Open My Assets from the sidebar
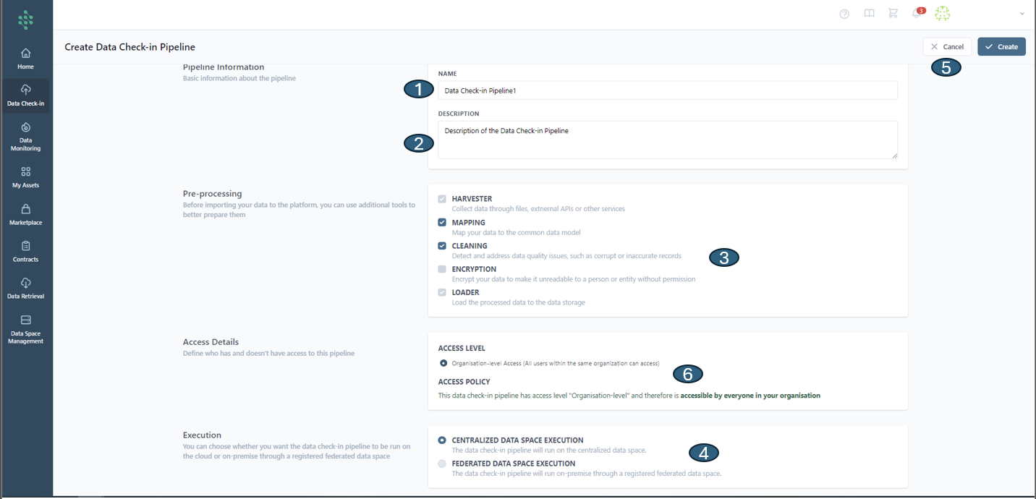1036x499 pixels. 26,177
